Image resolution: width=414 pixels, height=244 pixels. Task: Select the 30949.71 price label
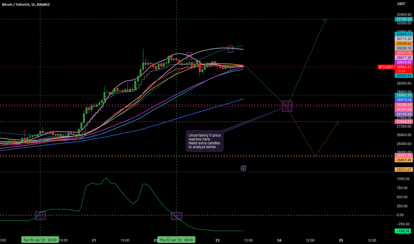pyautogui.click(x=404, y=34)
